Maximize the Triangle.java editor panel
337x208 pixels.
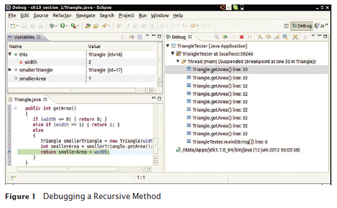click(x=159, y=98)
